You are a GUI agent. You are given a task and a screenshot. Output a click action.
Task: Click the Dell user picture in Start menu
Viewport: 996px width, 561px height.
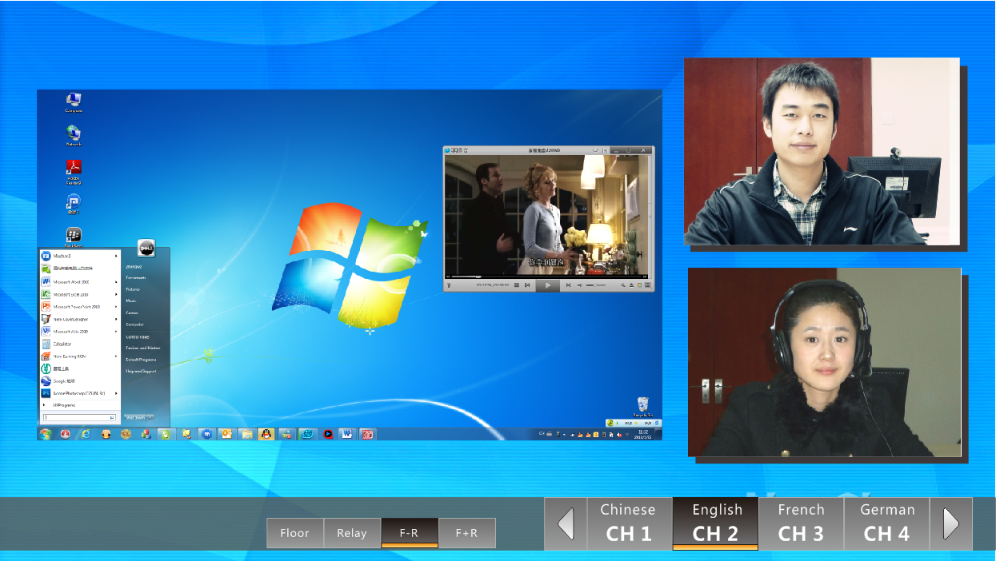[x=146, y=249]
